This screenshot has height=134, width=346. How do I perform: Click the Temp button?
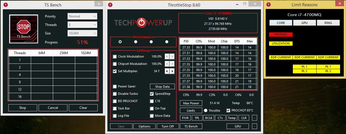(x=232, y=118)
